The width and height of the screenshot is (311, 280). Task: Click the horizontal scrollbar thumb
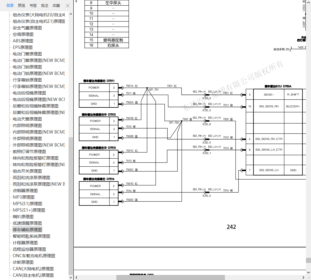(x=171, y=277)
